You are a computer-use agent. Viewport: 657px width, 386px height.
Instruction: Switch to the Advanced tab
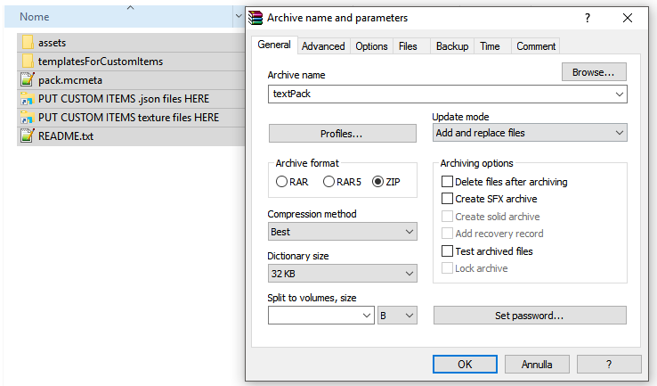[x=323, y=46]
